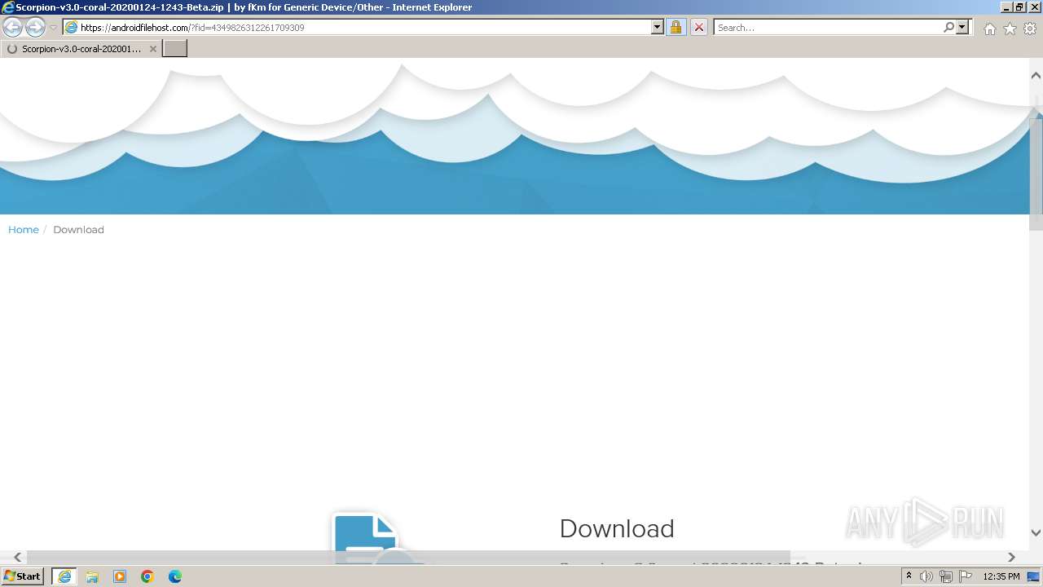The image size is (1043, 587).
Task: Stop page loading with the red X
Action: click(699, 28)
